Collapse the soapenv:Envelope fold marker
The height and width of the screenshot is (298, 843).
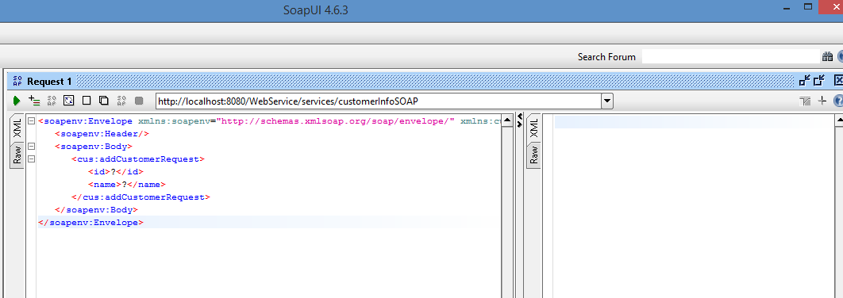click(31, 120)
